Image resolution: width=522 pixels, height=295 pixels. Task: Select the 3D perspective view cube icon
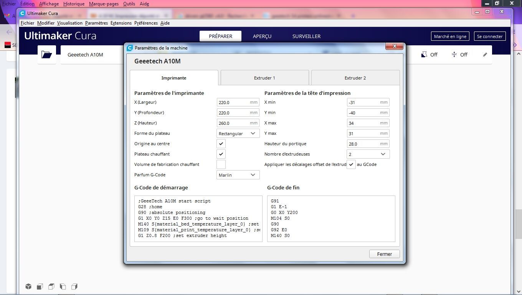pyautogui.click(x=28, y=287)
